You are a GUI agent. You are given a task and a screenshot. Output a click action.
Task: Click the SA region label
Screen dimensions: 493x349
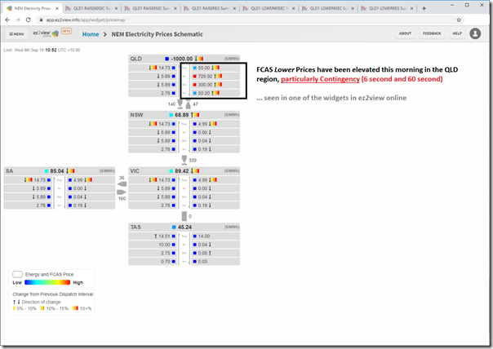point(10,171)
